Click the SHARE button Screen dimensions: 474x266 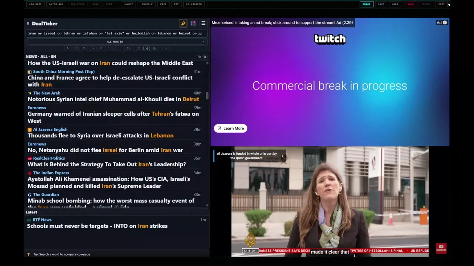coord(366,4)
